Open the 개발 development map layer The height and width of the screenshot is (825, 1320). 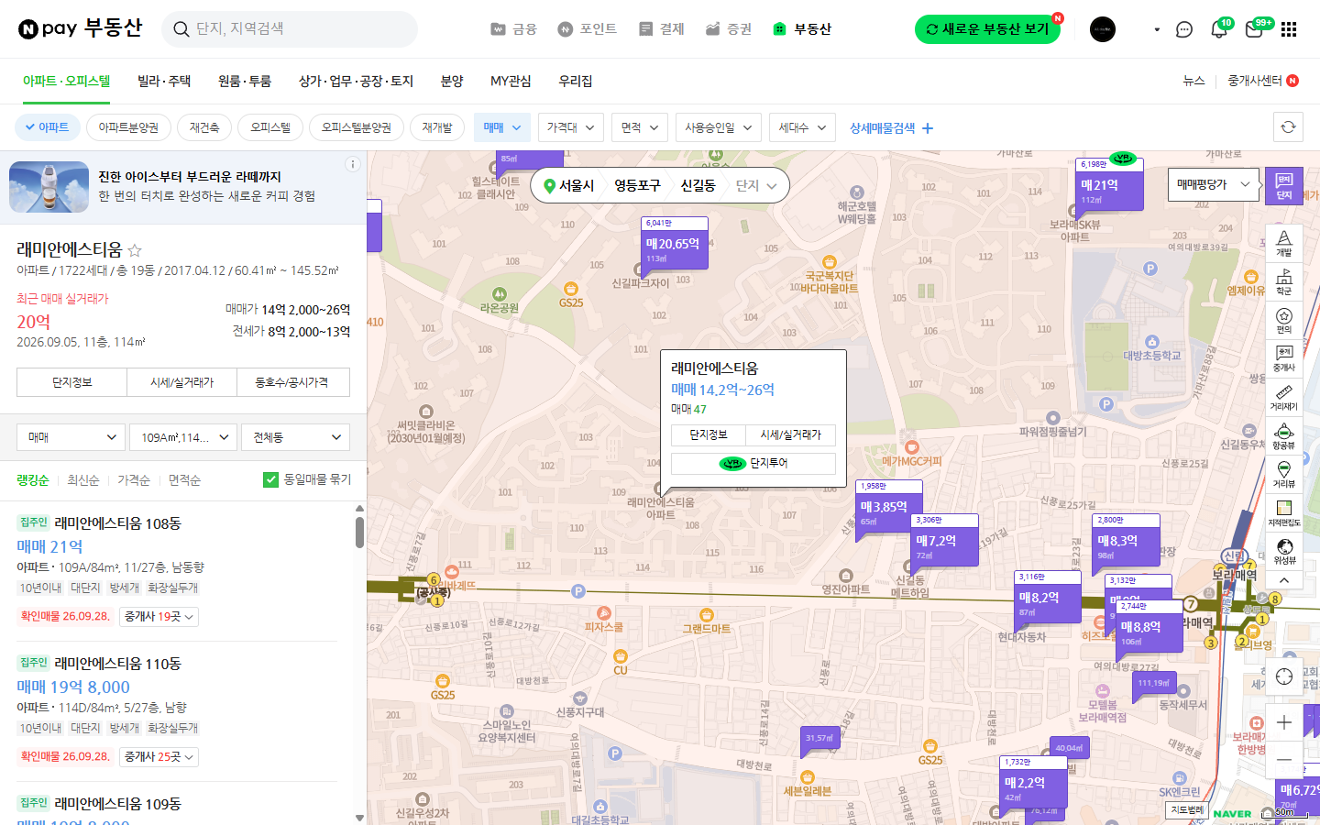tap(1284, 243)
